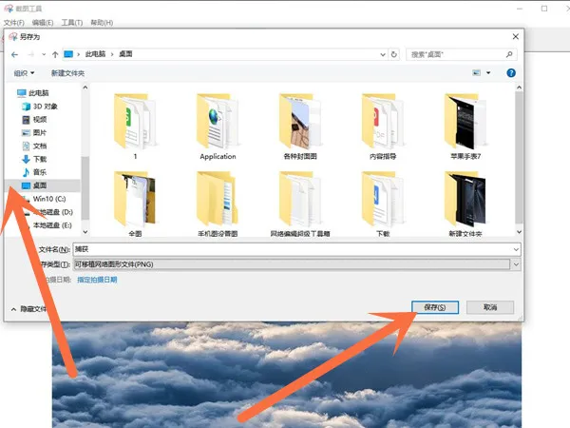The image size is (570, 428).
Task: Go up one folder level
Action: (55, 54)
